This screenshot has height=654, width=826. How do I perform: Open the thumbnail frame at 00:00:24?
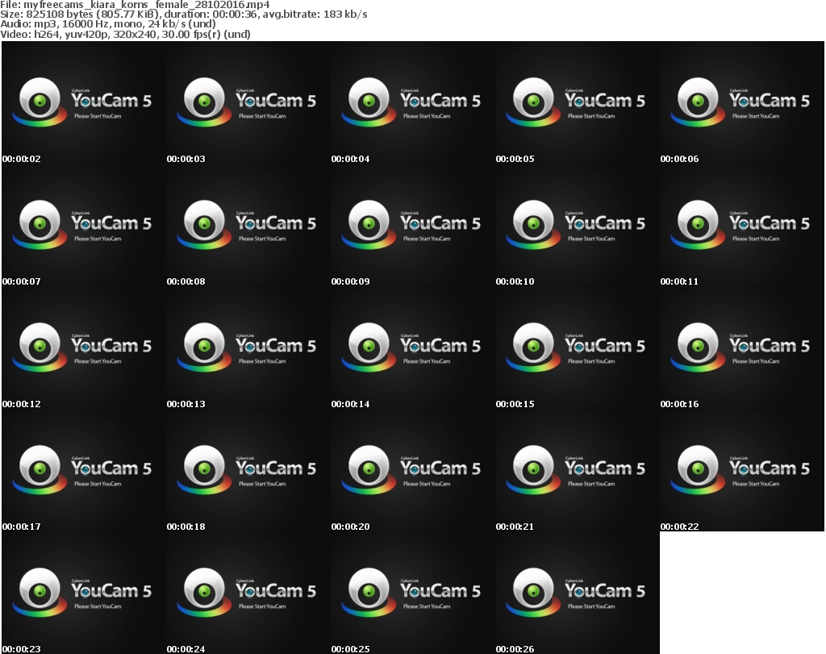click(x=248, y=593)
